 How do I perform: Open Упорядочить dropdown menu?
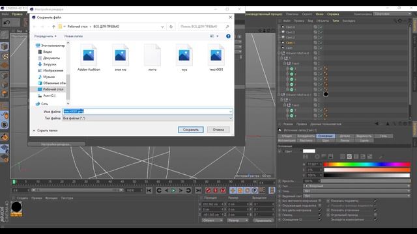[x=45, y=36]
